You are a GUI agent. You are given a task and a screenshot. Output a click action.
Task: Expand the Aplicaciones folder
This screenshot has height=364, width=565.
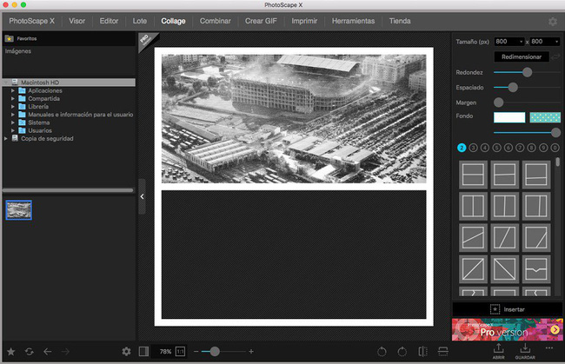[x=13, y=90]
